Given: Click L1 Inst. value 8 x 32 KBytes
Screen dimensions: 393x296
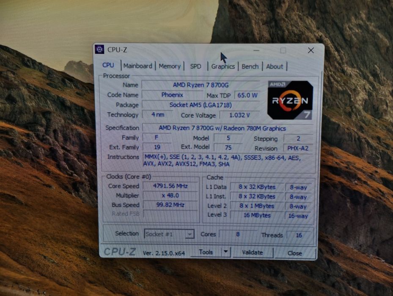Looking at the screenshot, I should pyautogui.click(x=257, y=196).
